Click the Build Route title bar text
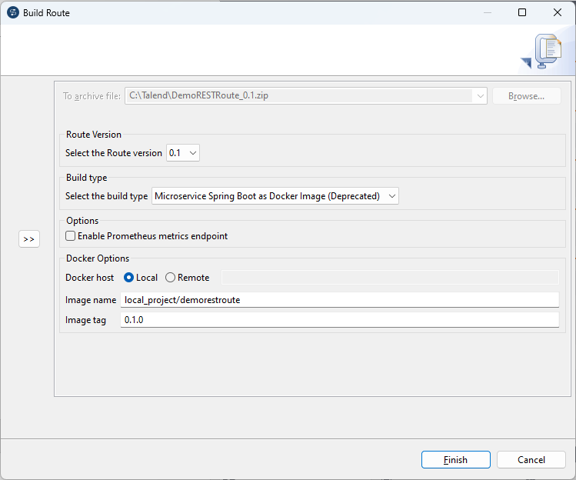This screenshot has height=480, width=576. (46, 12)
